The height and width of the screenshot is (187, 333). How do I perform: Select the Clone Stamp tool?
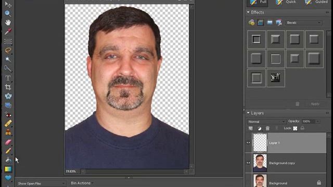click(8, 132)
